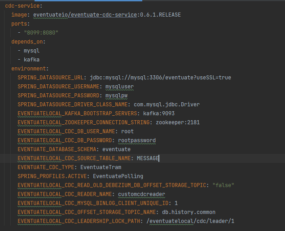Viewport: 285px width, 231px height.
Task: Click the customcdcreader reader name value
Action: pos(141,194)
